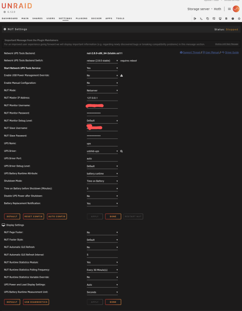Open the NUT Mode dropdown
Image resolution: width=242 pixels, height=311 pixels.
coord(102,90)
